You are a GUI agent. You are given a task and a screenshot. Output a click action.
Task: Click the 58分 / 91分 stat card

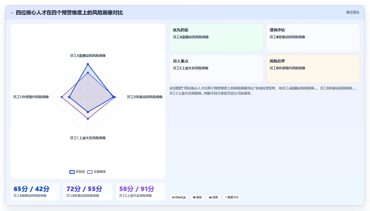pyautogui.click(x=141, y=191)
